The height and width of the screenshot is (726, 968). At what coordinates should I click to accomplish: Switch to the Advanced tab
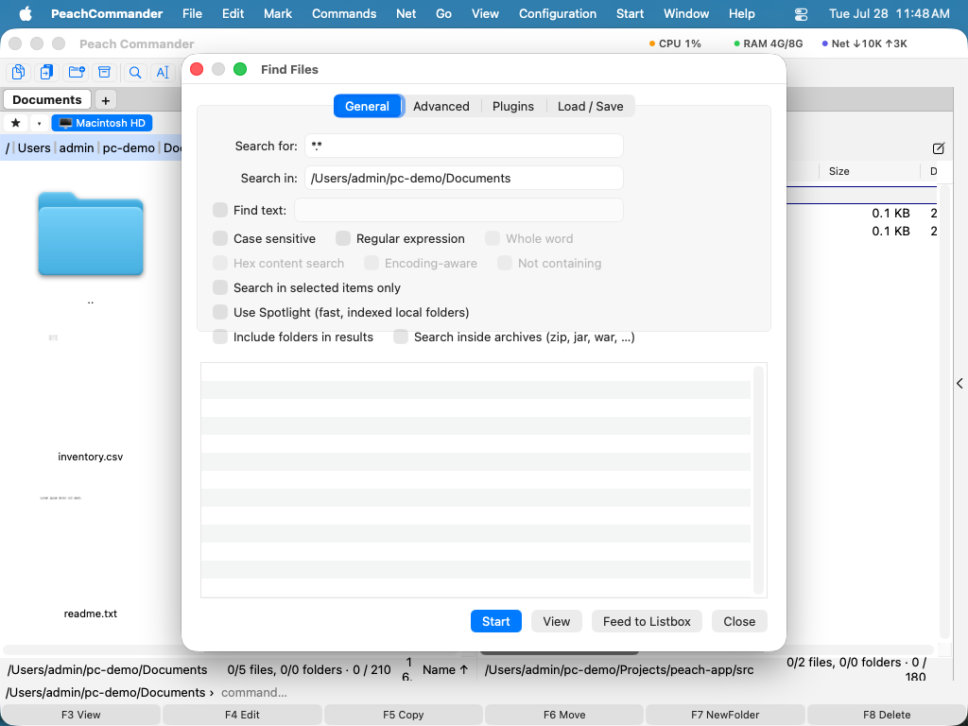441,106
